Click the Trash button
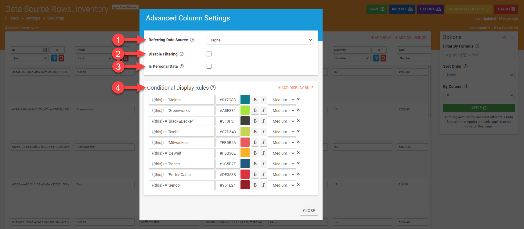This screenshot has height=229, width=524. (506, 9)
